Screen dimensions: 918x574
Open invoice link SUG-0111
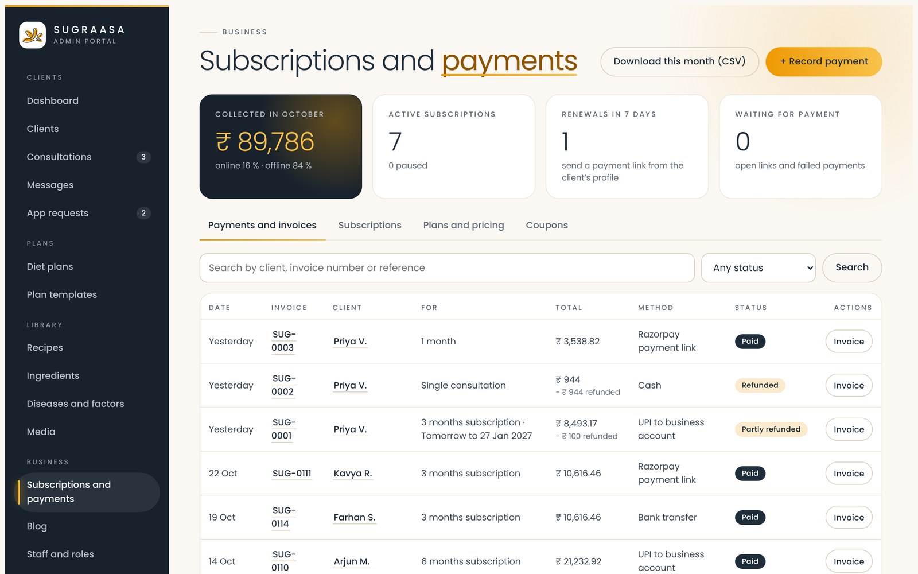[x=291, y=474]
